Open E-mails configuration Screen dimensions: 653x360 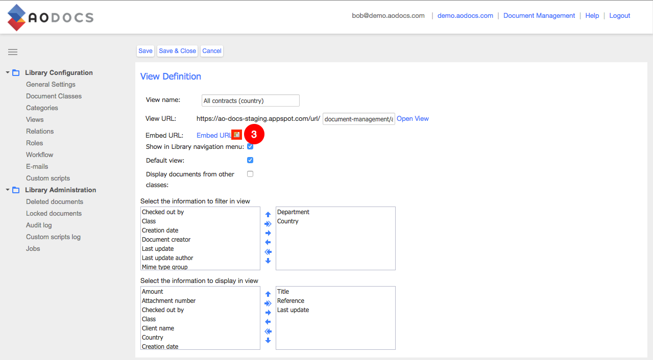tap(37, 167)
